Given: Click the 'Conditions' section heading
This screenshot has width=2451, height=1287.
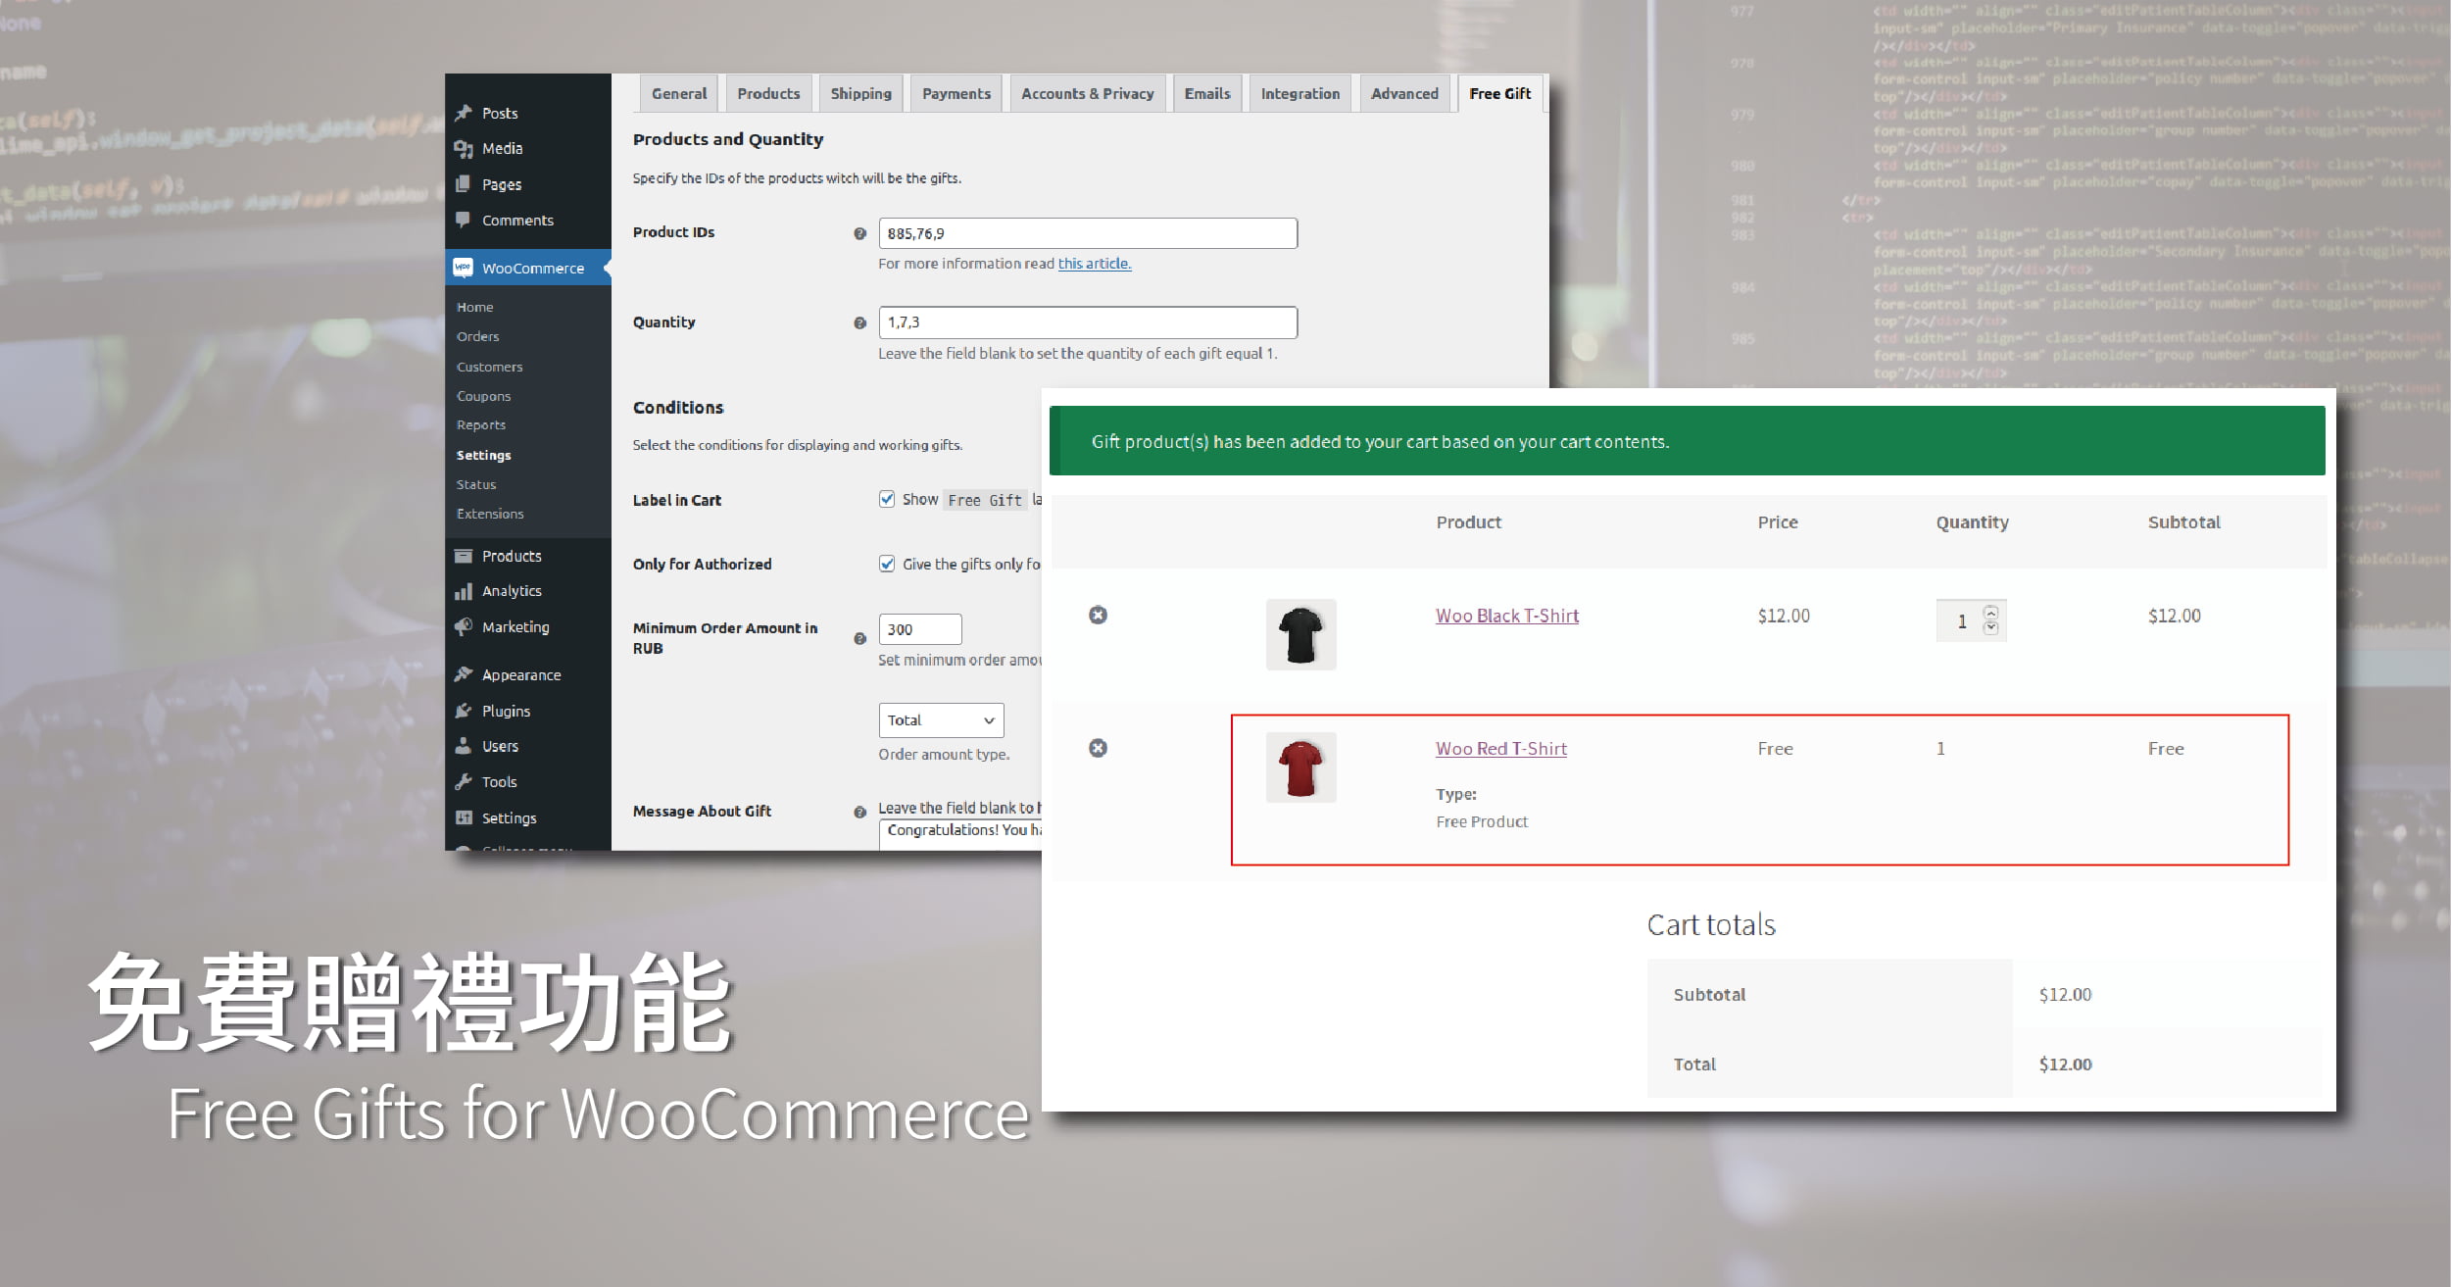Looking at the screenshot, I should tap(677, 408).
